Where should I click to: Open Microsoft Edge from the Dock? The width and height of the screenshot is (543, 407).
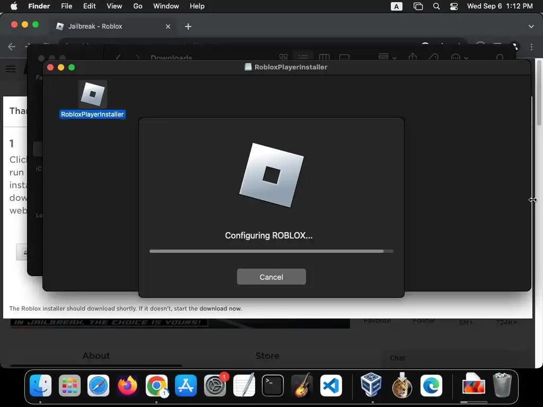tap(431, 385)
